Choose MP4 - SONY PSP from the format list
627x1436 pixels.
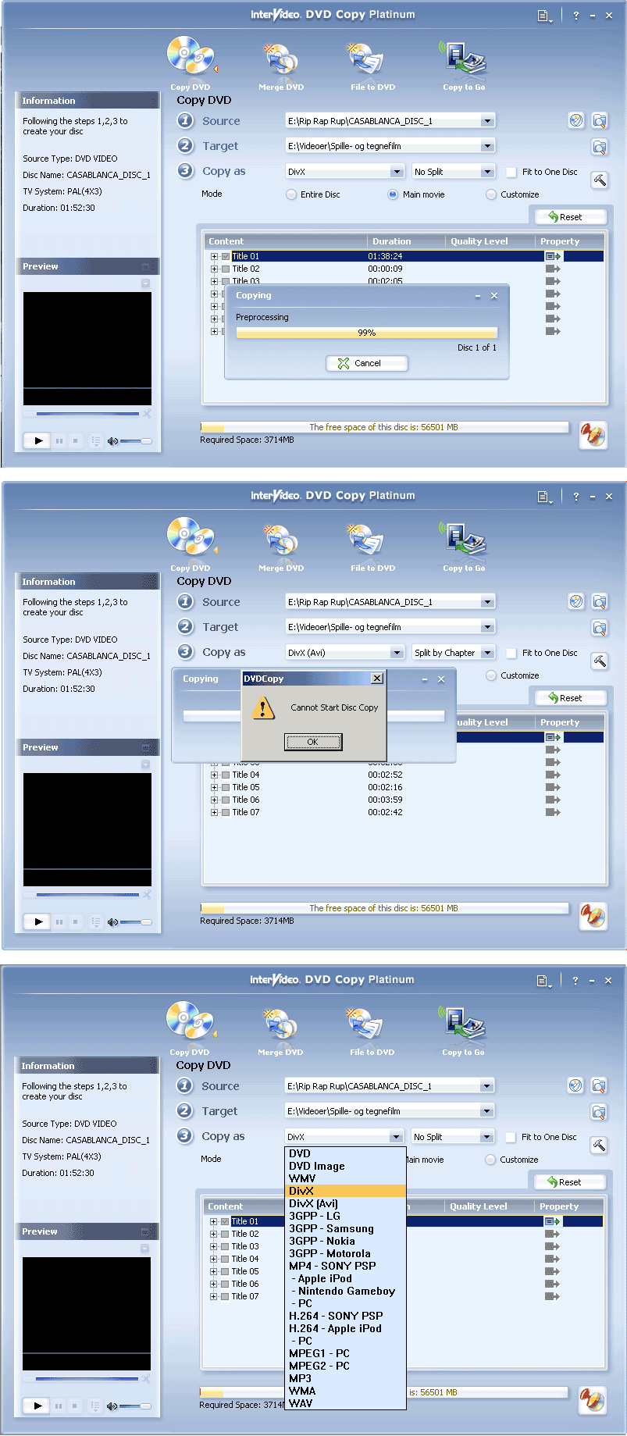346,1266
